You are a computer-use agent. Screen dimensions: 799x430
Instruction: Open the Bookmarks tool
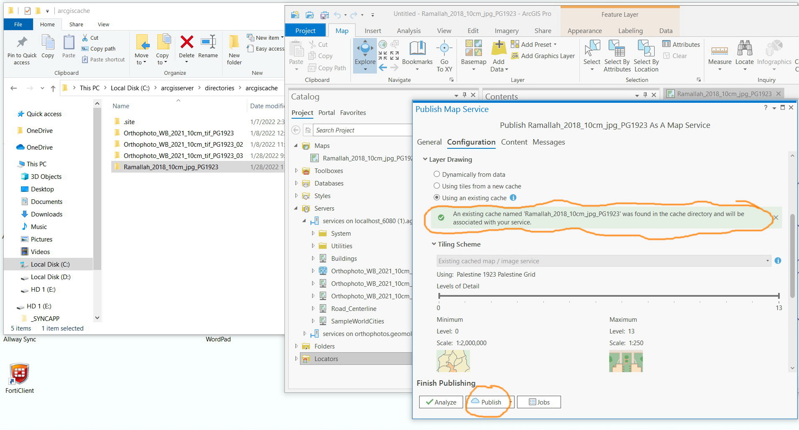tap(416, 54)
